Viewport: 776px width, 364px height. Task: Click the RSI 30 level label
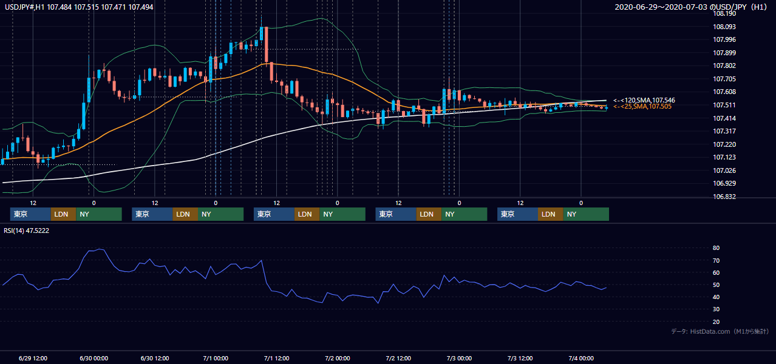(716, 309)
